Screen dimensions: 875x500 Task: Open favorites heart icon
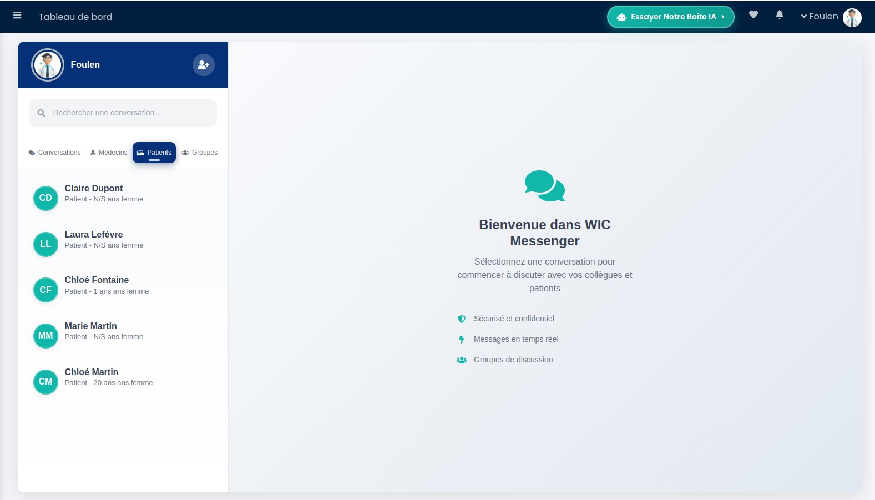753,15
